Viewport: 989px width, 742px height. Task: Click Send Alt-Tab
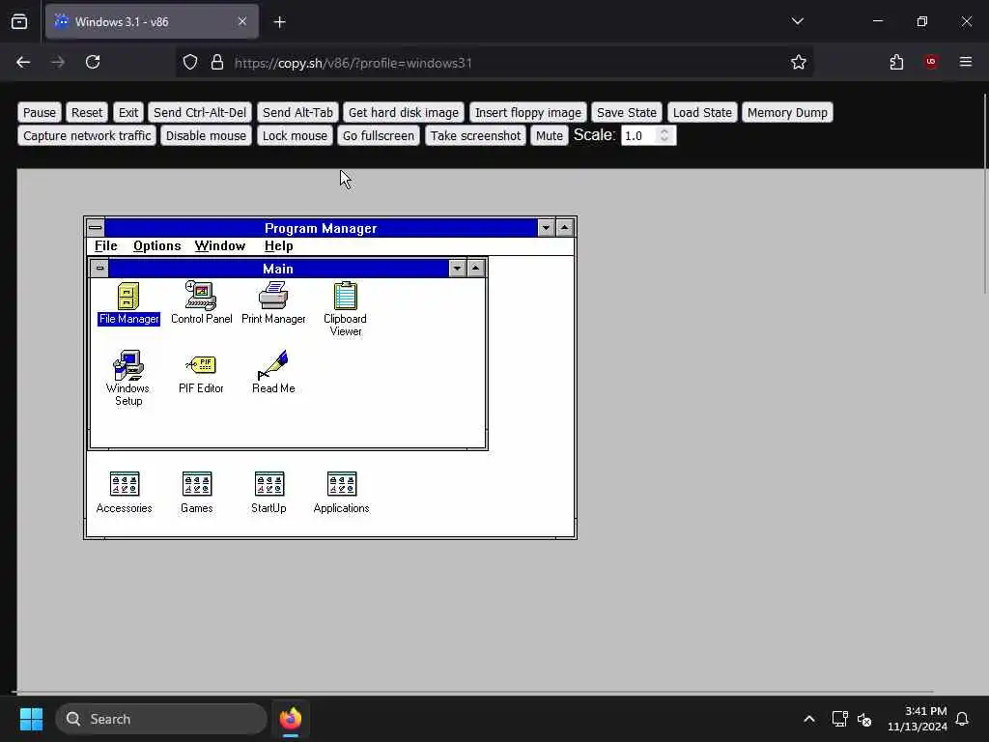point(297,112)
